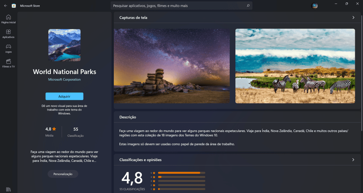Go back with the back arrow

[6, 6]
